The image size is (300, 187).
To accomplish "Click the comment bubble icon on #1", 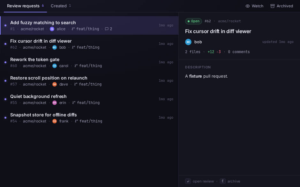I will (107, 29).
